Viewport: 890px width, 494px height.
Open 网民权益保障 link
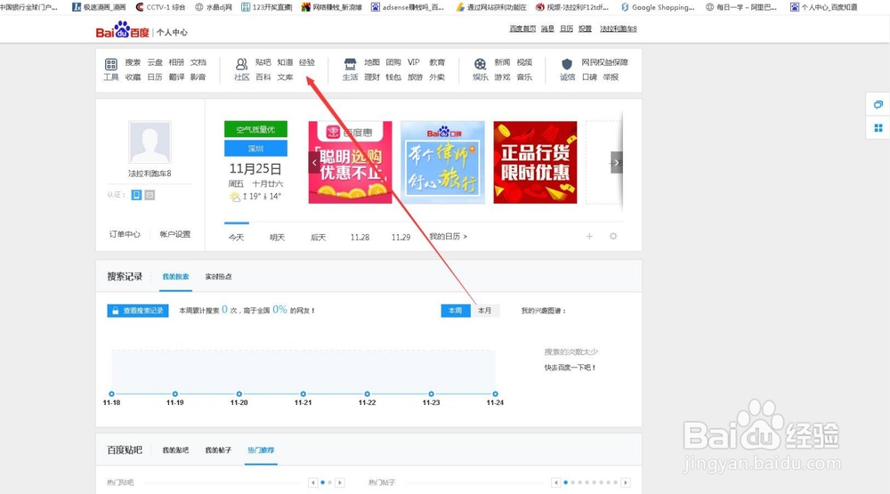[604, 62]
